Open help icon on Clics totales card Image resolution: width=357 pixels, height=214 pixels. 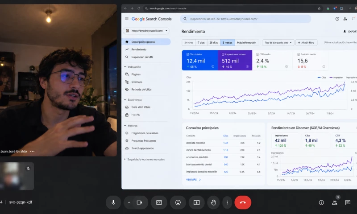click(213, 66)
